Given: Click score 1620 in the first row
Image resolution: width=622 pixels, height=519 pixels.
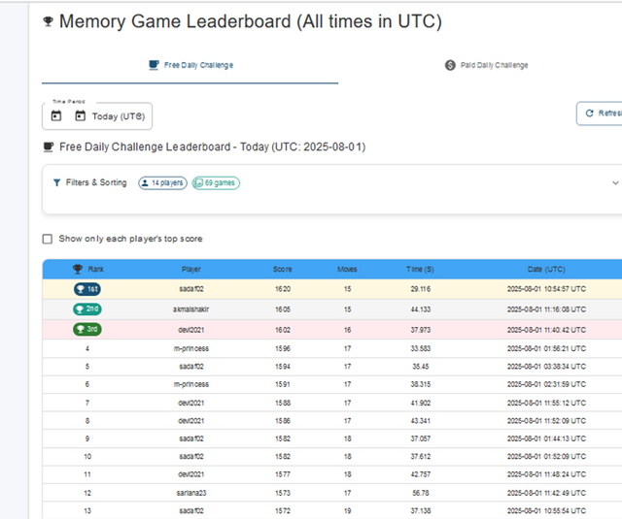Looking at the screenshot, I should point(283,289).
